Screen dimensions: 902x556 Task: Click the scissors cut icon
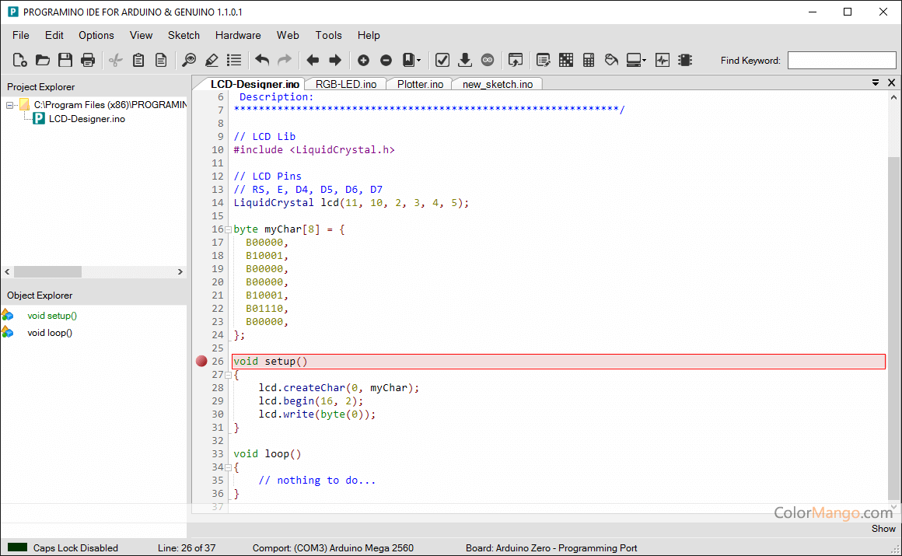point(116,60)
